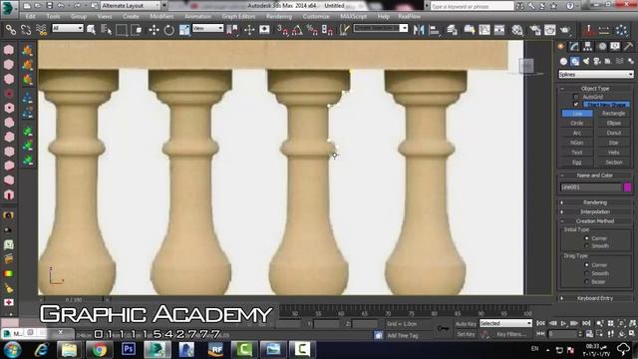Open the Modifiers menu
This screenshot has width=638, height=359.
(161, 16)
